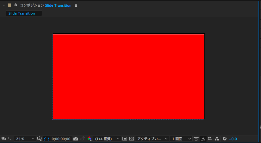Open the composition panel menu (hamburger icon)
261x143 pixels.
pyautogui.click(x=76, y=5)
